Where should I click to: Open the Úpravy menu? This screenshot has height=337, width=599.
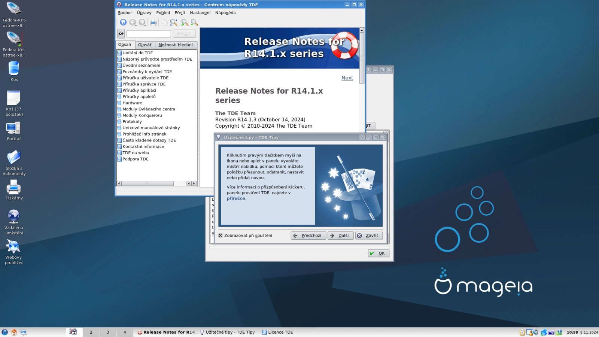tap(144, 13)
